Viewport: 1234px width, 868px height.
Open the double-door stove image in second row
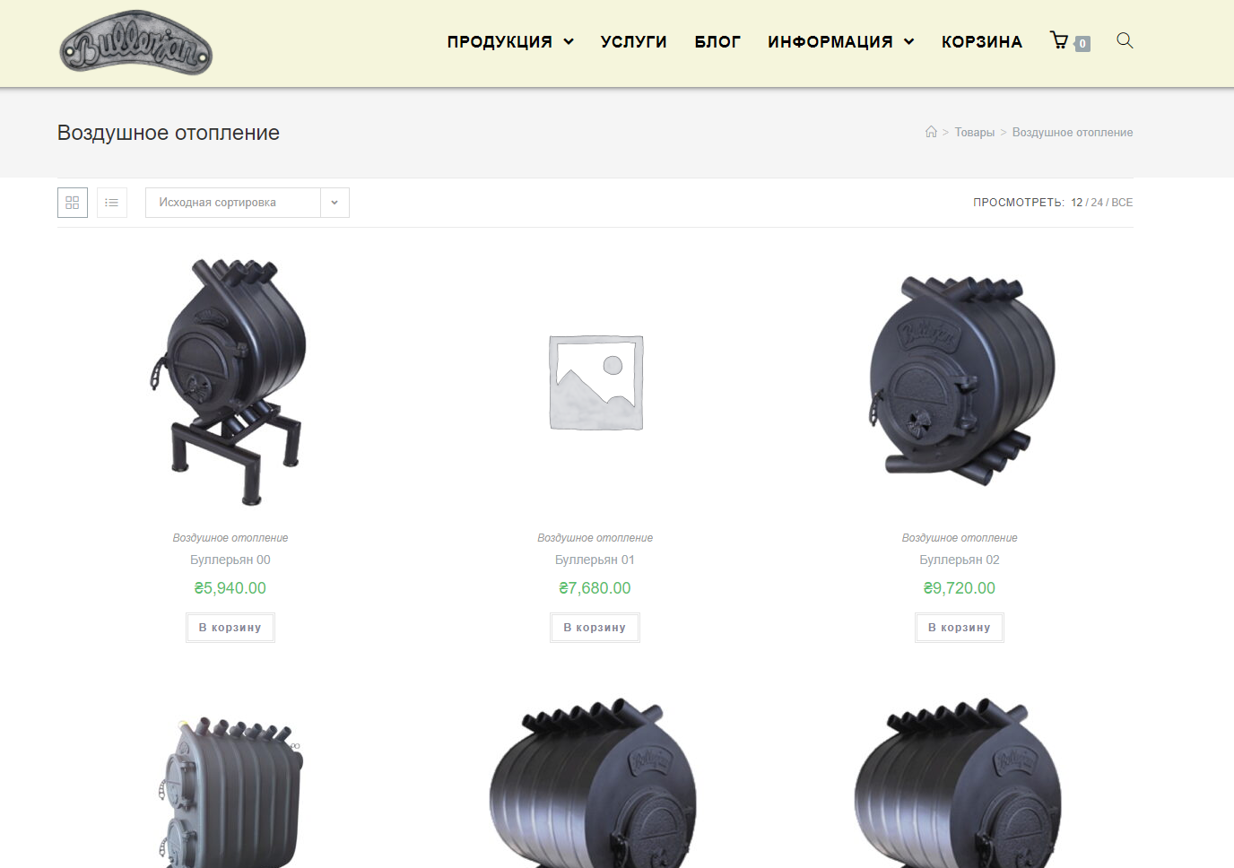click(230, 791)
